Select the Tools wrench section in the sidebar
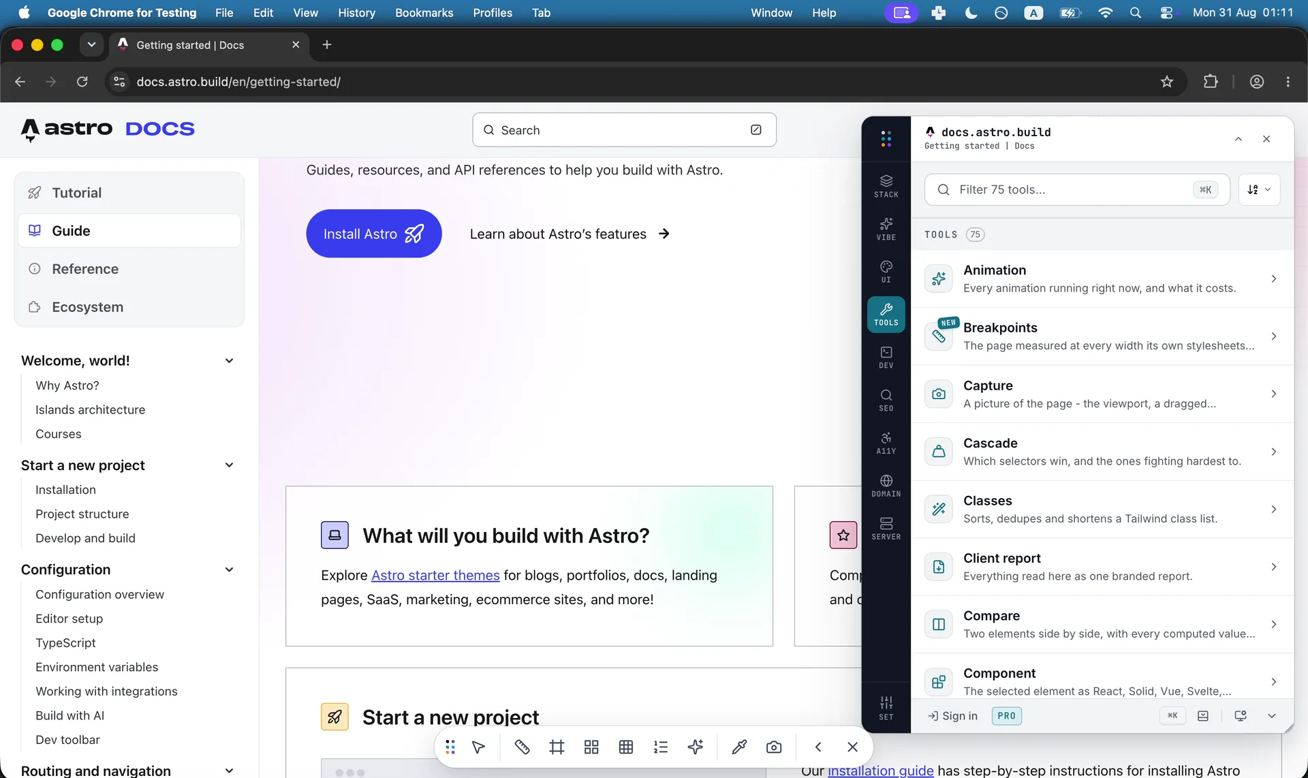1308x778 pixels. (x=886, y=314)
